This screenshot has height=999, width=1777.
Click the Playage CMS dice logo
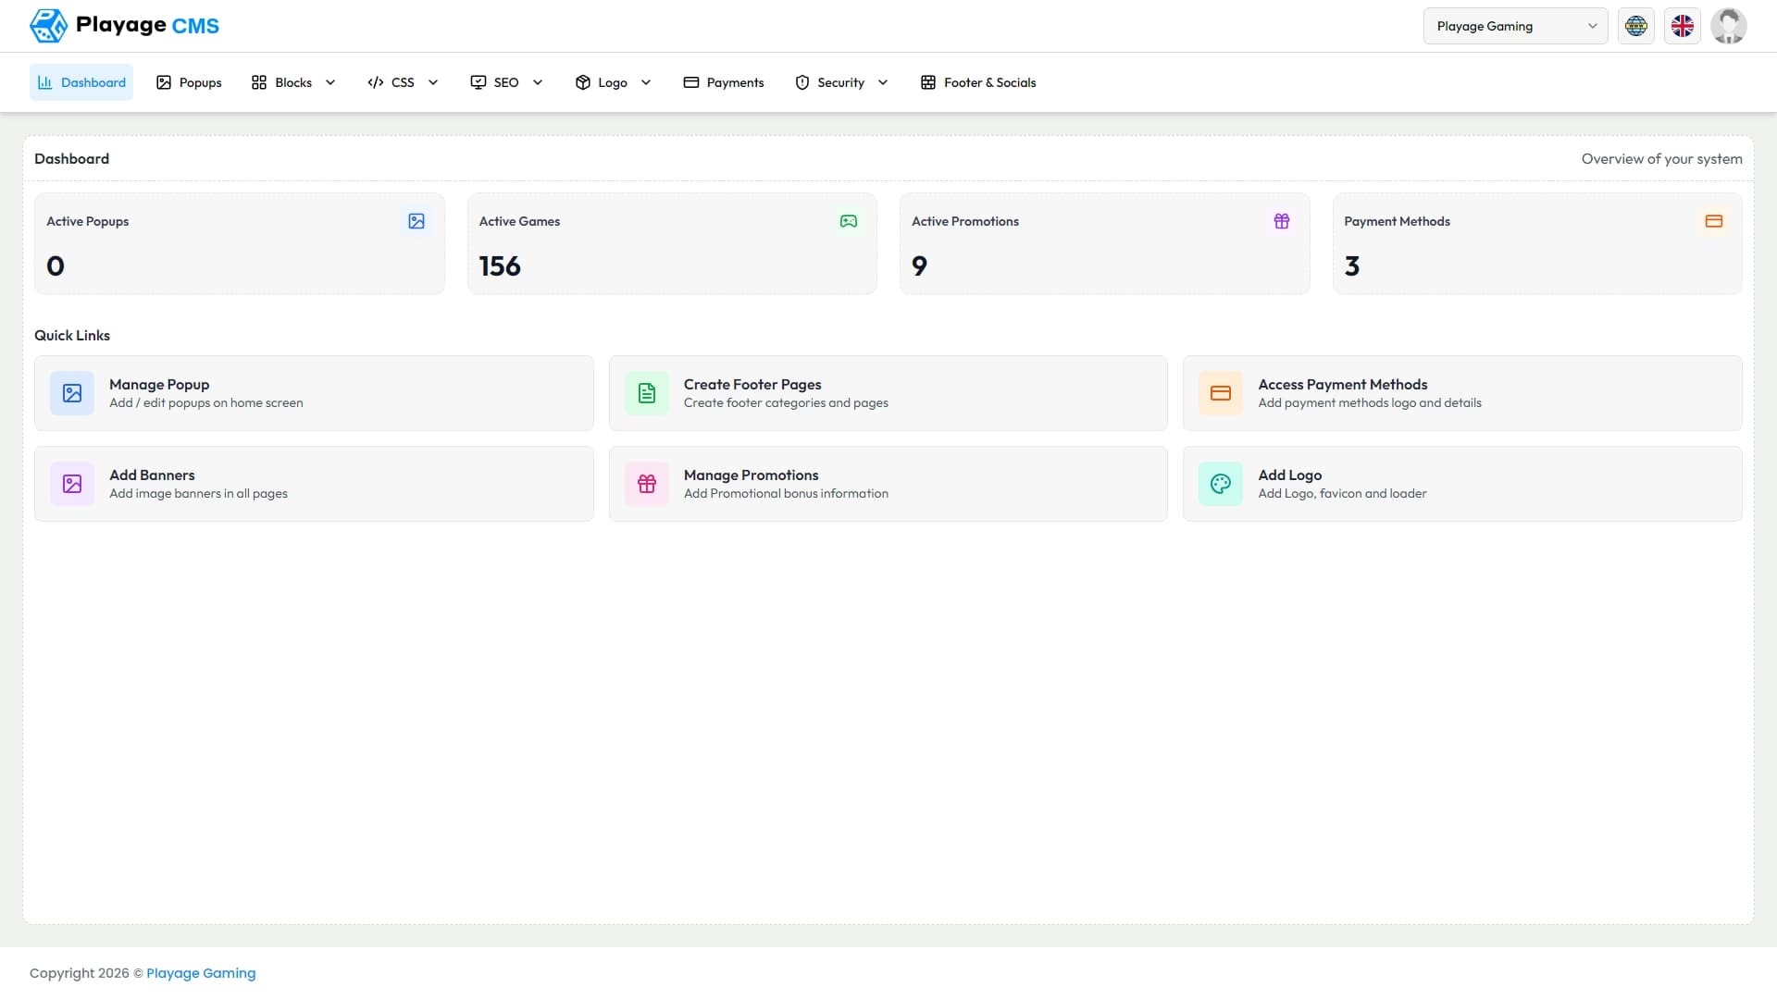coord(48,26)
